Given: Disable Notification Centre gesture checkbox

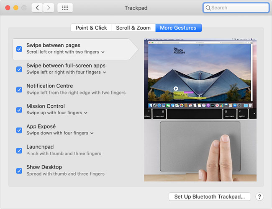Looking at the screenshot, I should (x=19, y=90).
